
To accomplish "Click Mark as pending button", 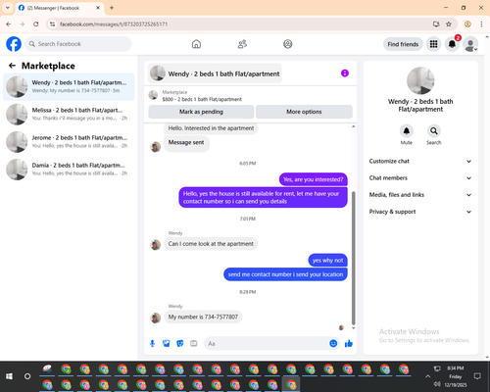I will coord(201,112).
